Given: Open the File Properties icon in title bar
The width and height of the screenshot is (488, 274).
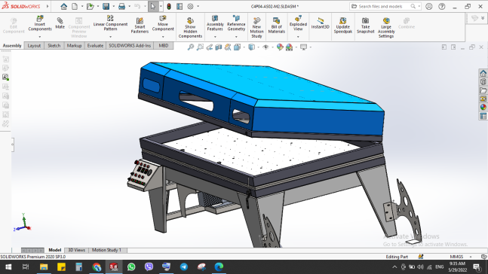Looking at the screenshot, I should 180,6.
